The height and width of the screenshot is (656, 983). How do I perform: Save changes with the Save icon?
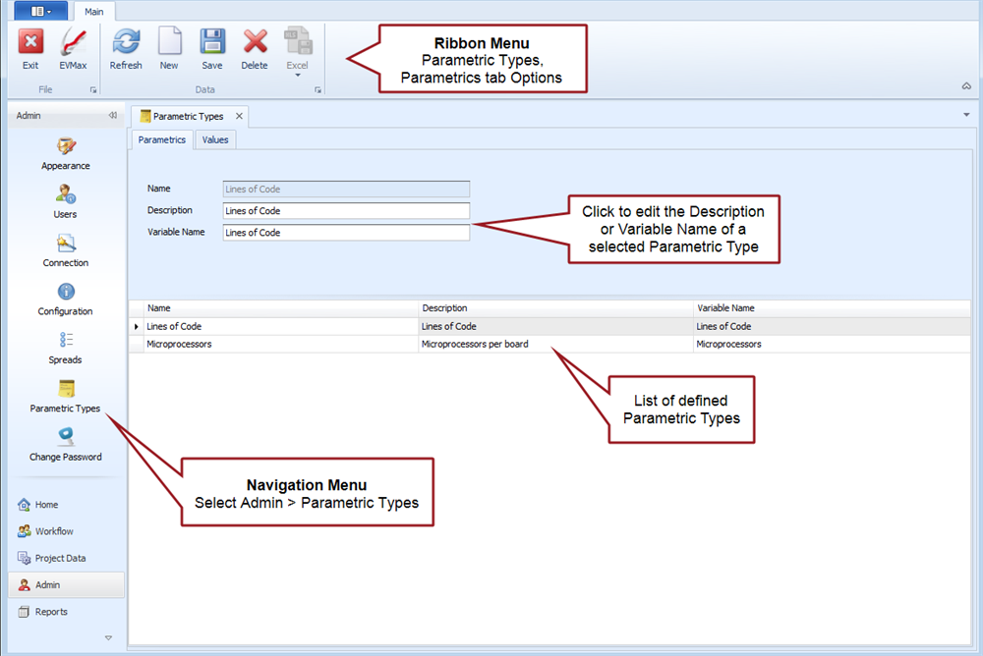click(212, 43)
